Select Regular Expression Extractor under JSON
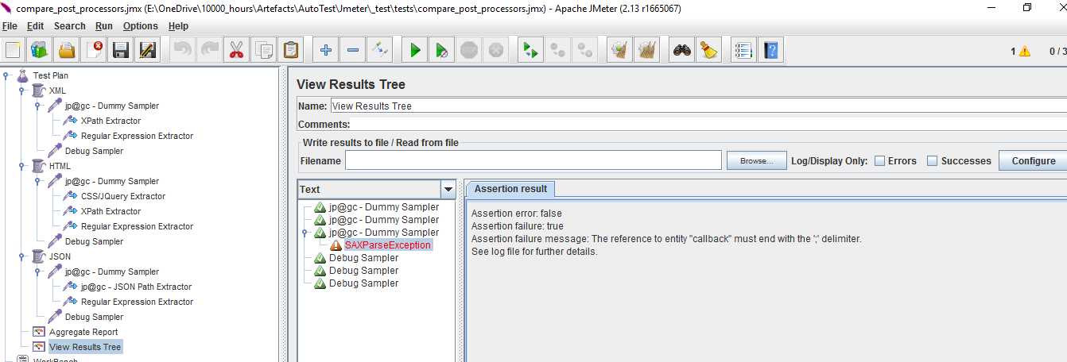 (137, 302)
